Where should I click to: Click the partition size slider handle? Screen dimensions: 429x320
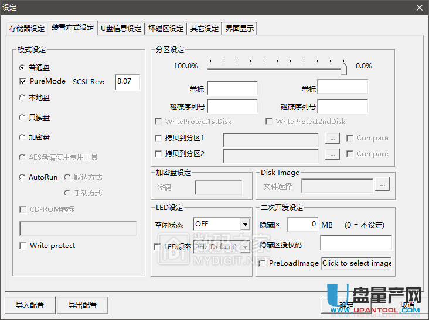(x=344, y=68)
